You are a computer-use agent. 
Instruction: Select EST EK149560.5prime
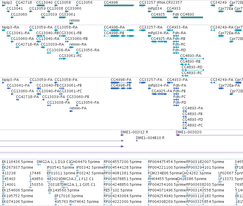point(64,190)
